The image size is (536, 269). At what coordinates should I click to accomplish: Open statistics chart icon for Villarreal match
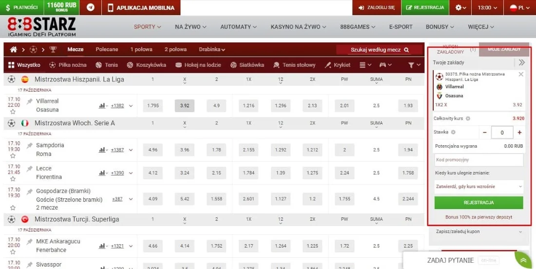(x=102, y=106)
